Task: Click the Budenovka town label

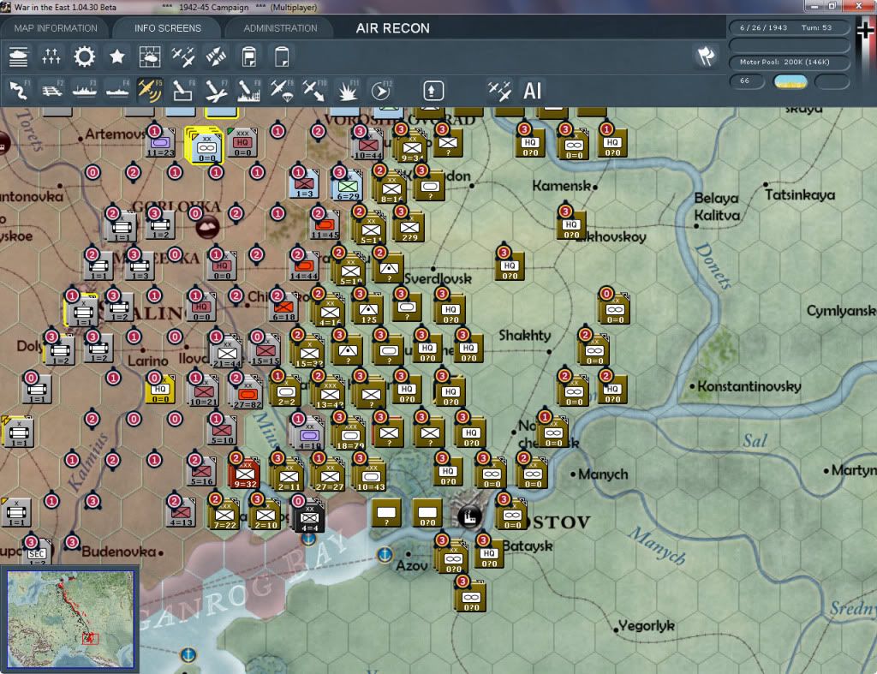Action: point(118,552)
